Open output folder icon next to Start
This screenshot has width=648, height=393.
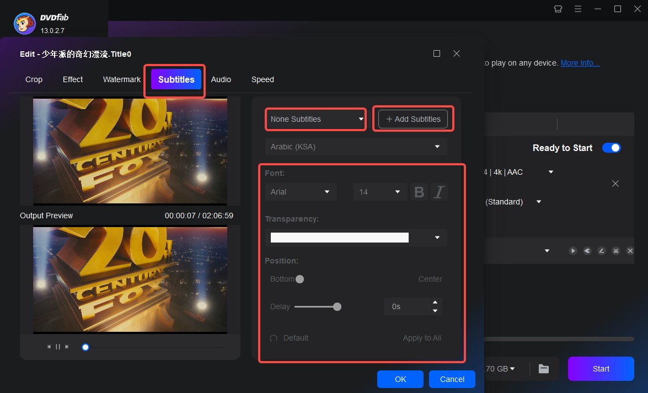(544, 369)
